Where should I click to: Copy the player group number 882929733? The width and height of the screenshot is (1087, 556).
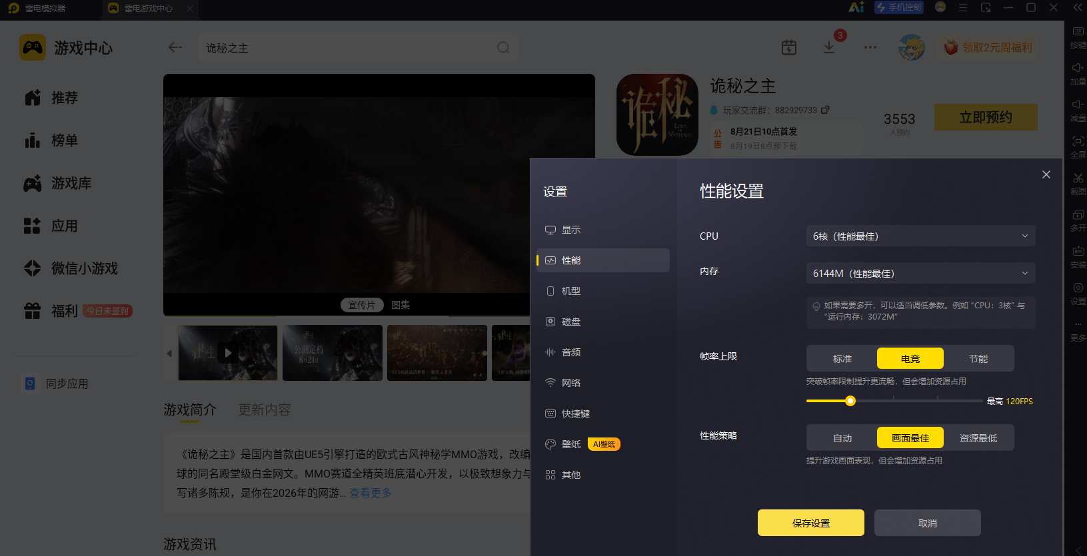click(x=825, y=110)
